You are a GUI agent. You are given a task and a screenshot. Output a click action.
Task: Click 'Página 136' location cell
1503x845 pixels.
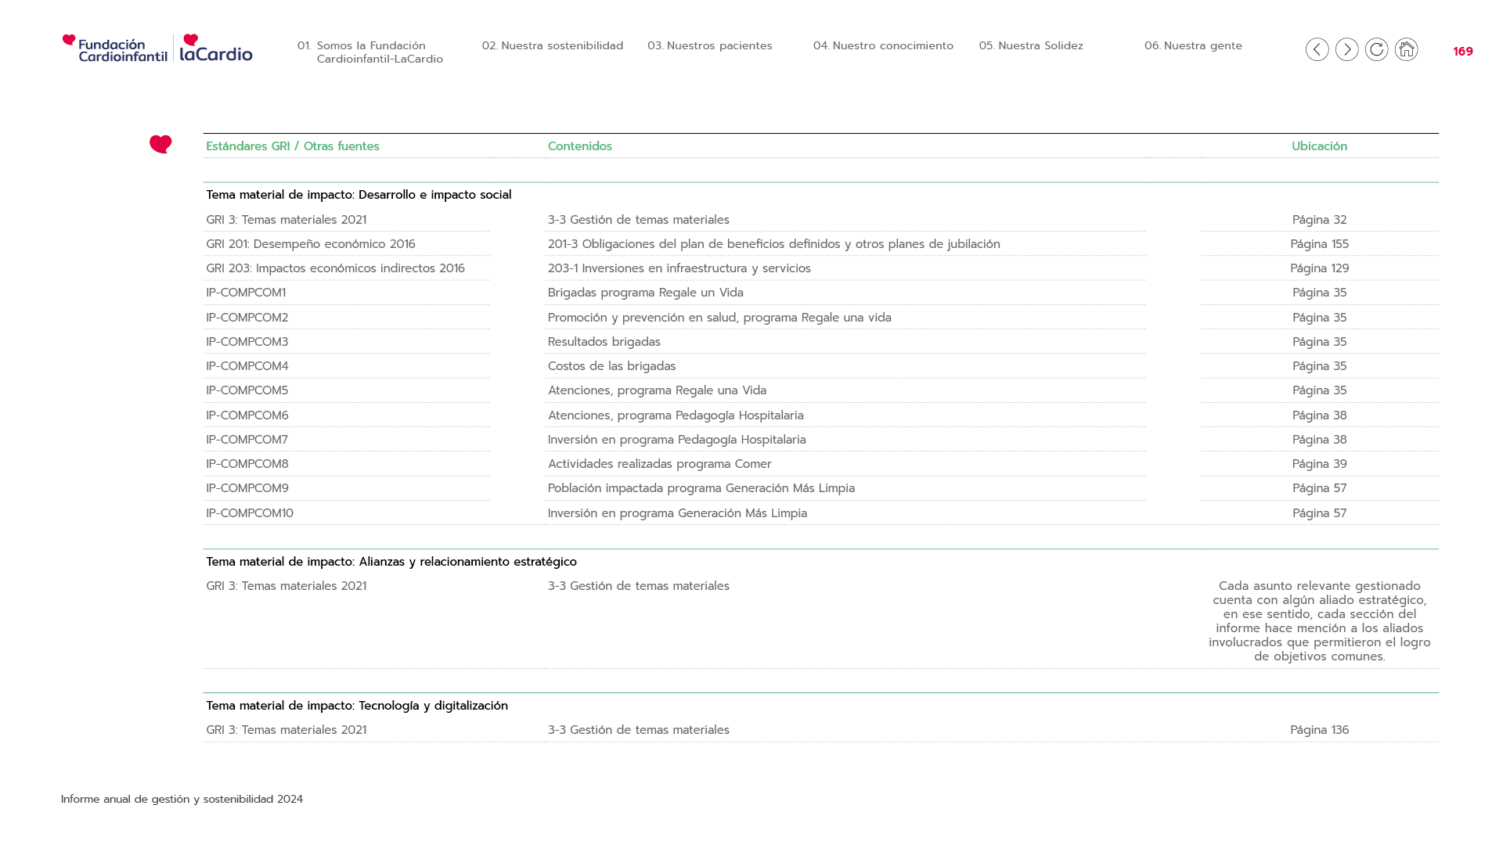click(x=1319, y=730)
